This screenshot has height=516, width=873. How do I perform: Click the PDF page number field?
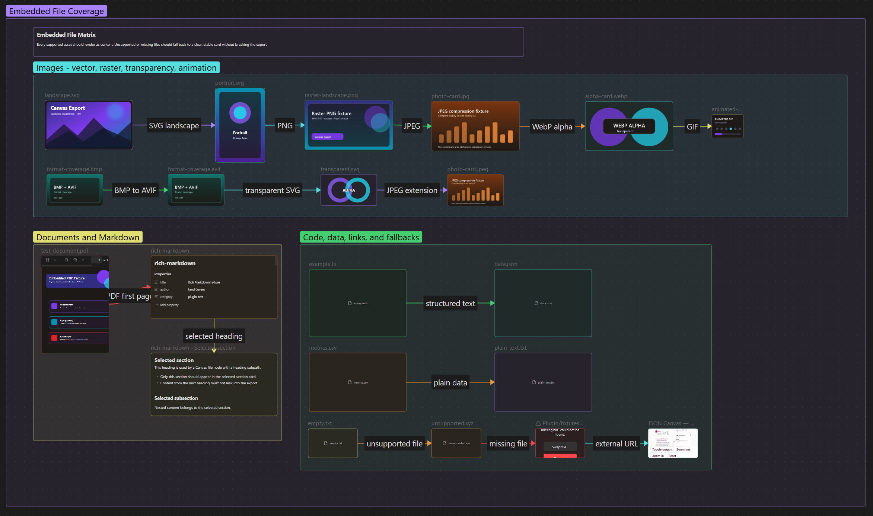96,260
